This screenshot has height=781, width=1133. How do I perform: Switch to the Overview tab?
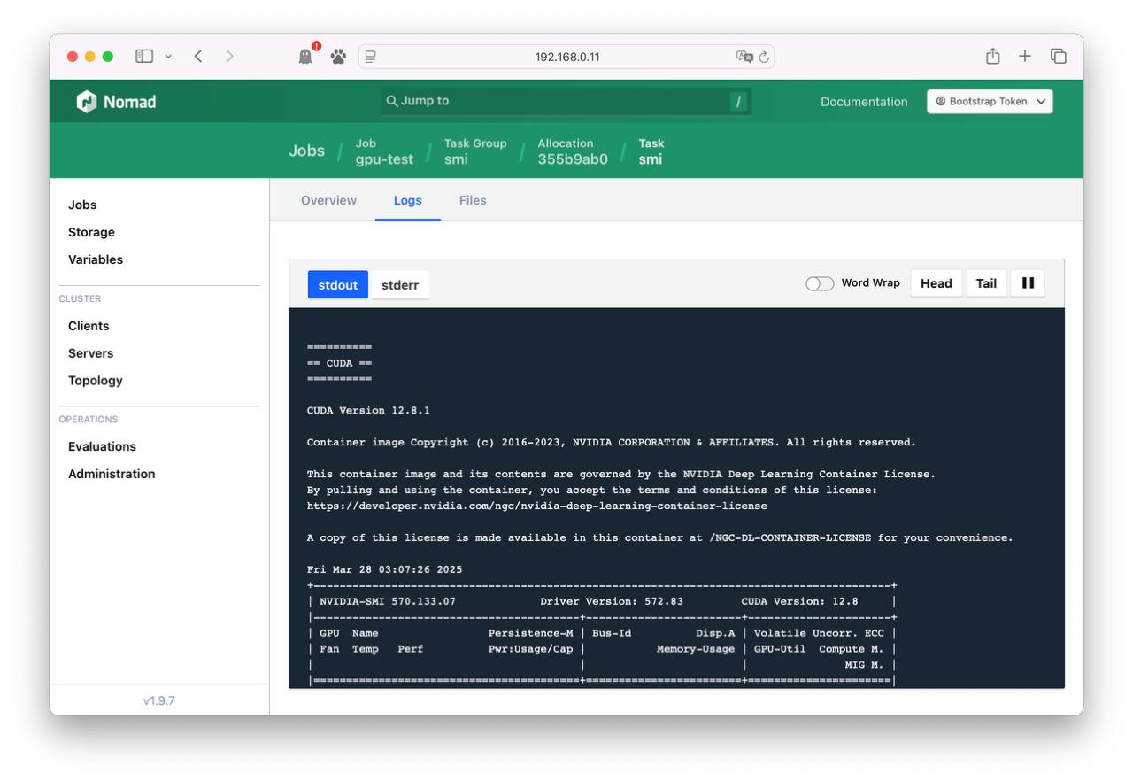(328, 200)
